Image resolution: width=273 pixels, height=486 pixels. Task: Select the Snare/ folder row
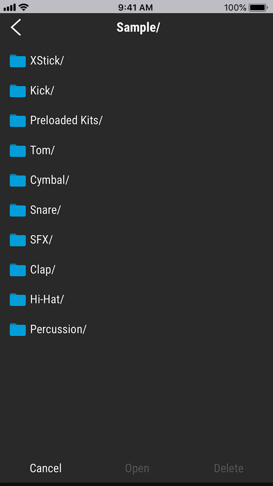point(46,210)
